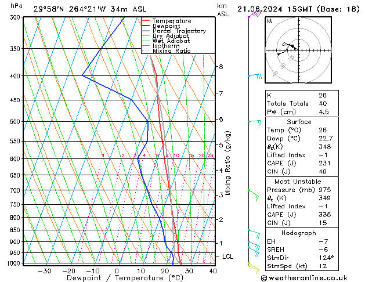
Task: Click the EH value -7
Action: 323,241
